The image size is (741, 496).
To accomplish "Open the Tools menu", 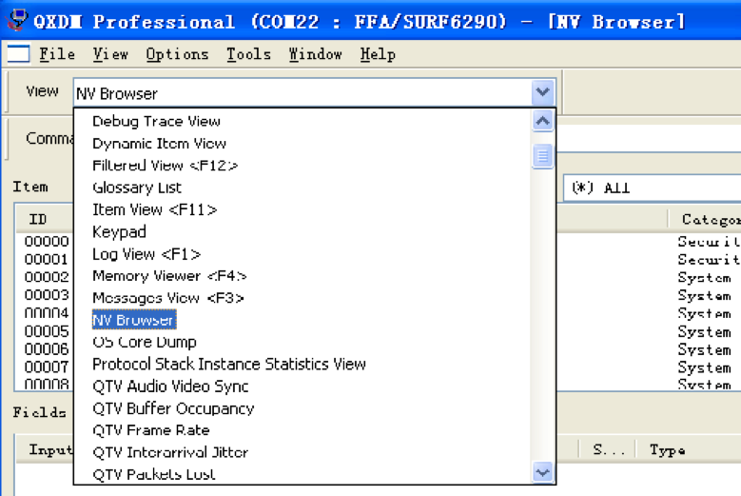I will 248,54.
